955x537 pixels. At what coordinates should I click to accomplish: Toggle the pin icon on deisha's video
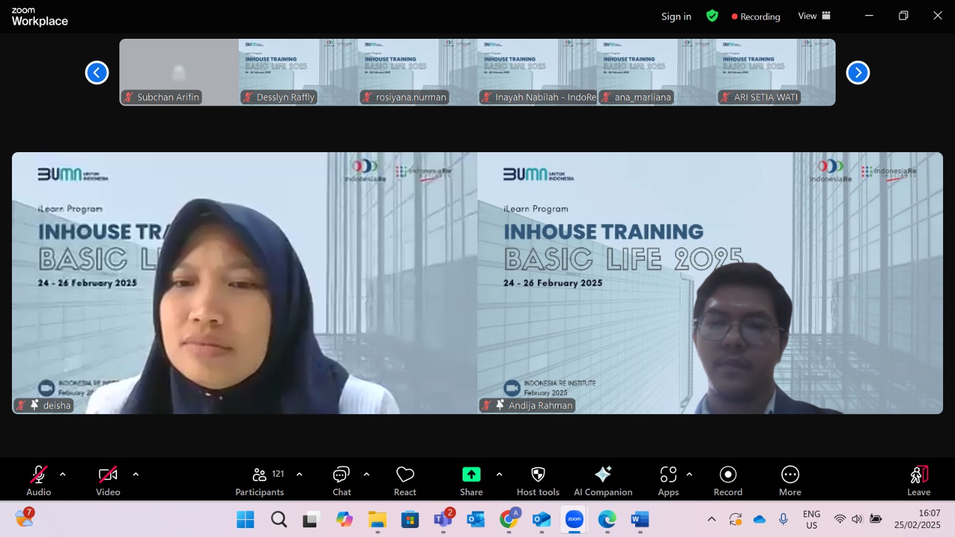pos(35,405)
